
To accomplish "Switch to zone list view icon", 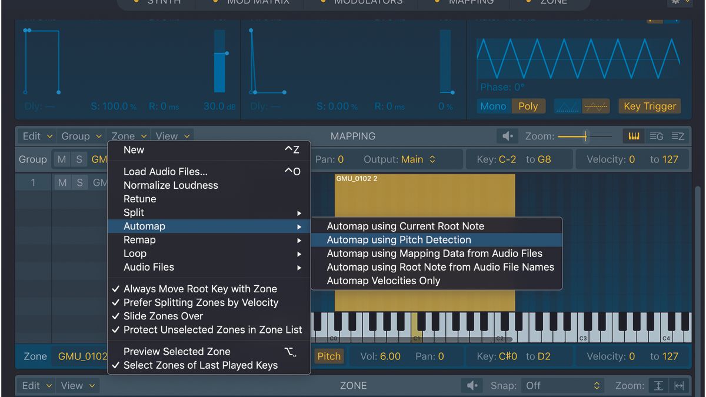I will [678, 136].
